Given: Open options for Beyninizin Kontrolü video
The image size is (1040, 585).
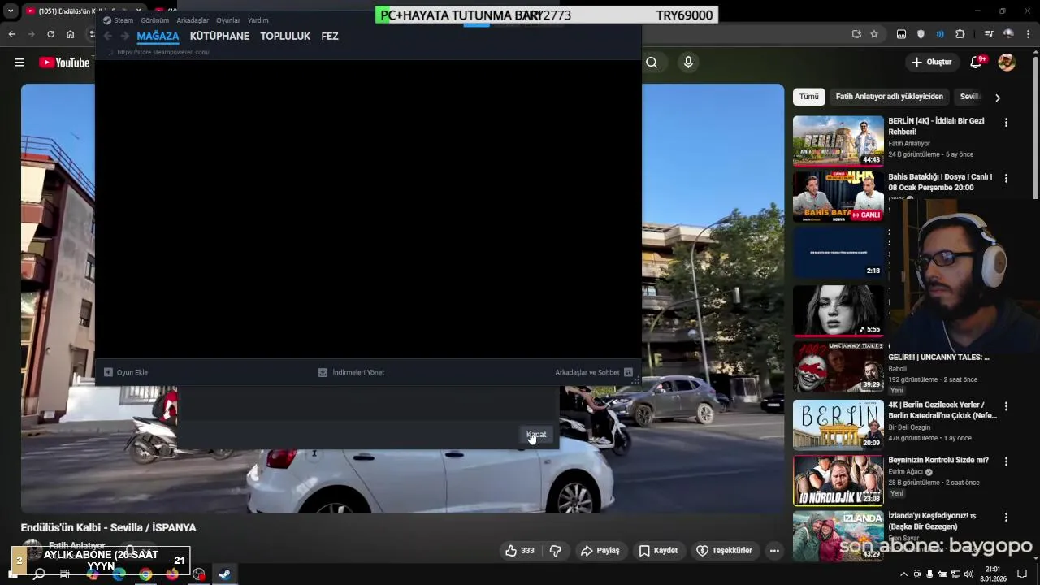Looking at the screenshot, I should click(x=1006, y=461).
